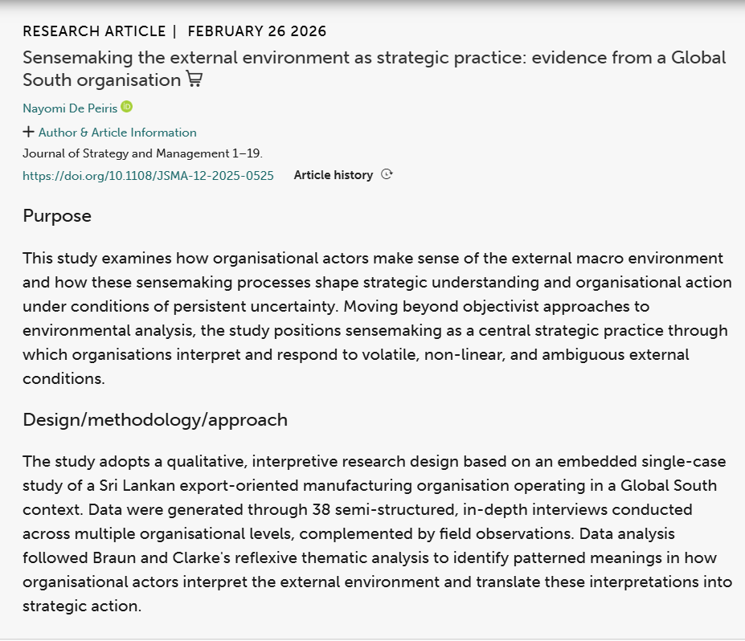Click the horizontal scrollbar at the page bottom

click(372, 636)
